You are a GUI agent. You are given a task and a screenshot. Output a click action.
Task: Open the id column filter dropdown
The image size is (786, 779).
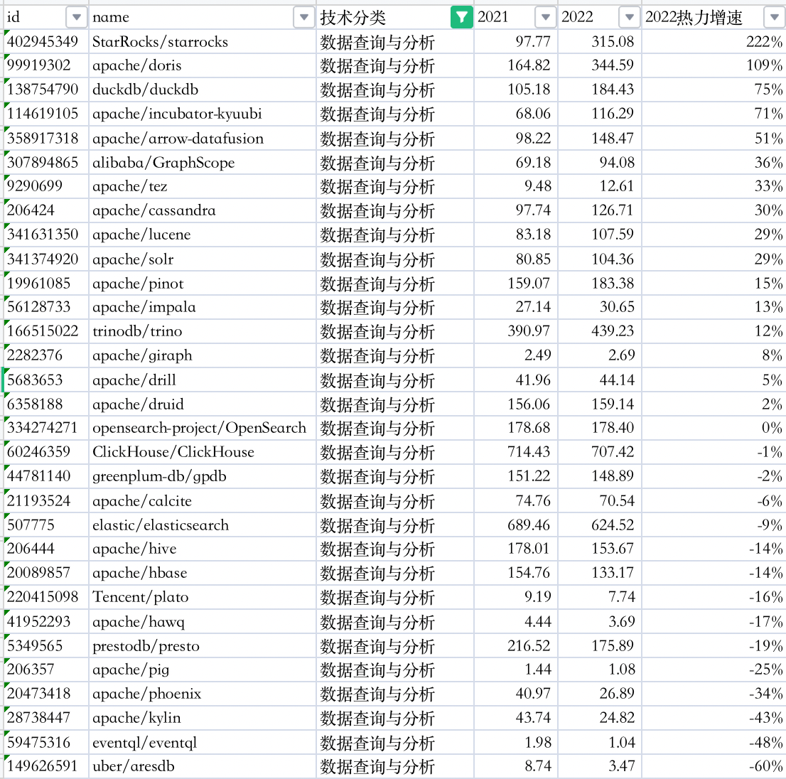(x=76, y=17)
